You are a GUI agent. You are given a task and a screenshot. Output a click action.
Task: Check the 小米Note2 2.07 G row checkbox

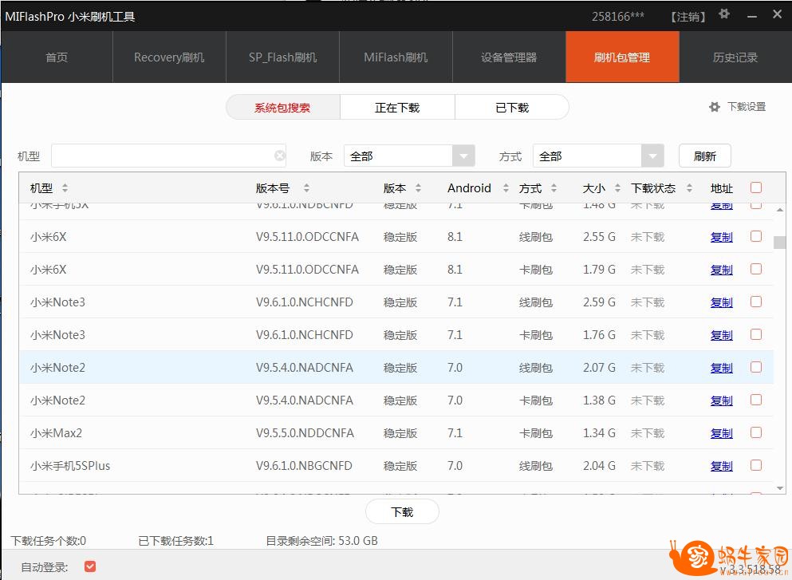click(x=755, y=367)
